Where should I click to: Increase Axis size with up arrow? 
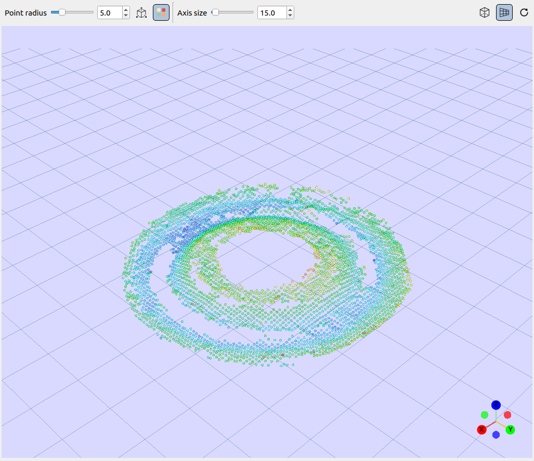pyautogui.click(x=290, y=10)
